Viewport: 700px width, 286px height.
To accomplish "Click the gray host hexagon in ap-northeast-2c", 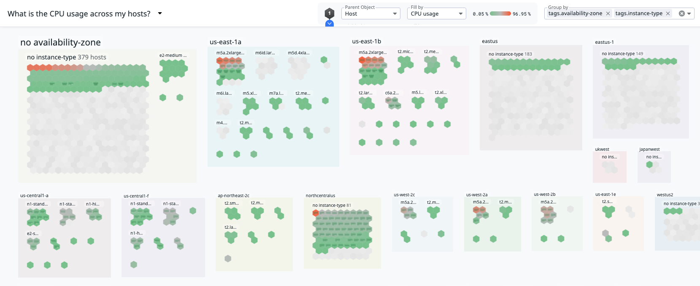I will pos(228,259).
